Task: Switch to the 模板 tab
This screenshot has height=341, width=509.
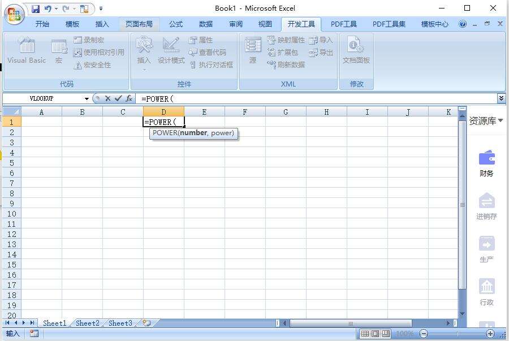Action: (72, 24)
